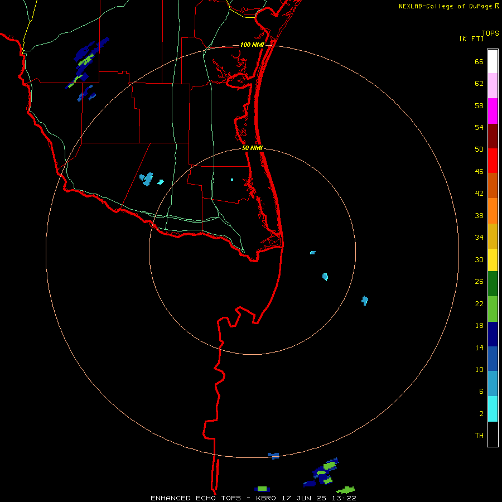Screen dimensions: 502x502
Task: Click the legend value "30"
Action: [479, 259]
